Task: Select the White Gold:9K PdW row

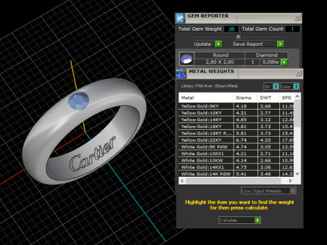Action: tap(236, 147)
